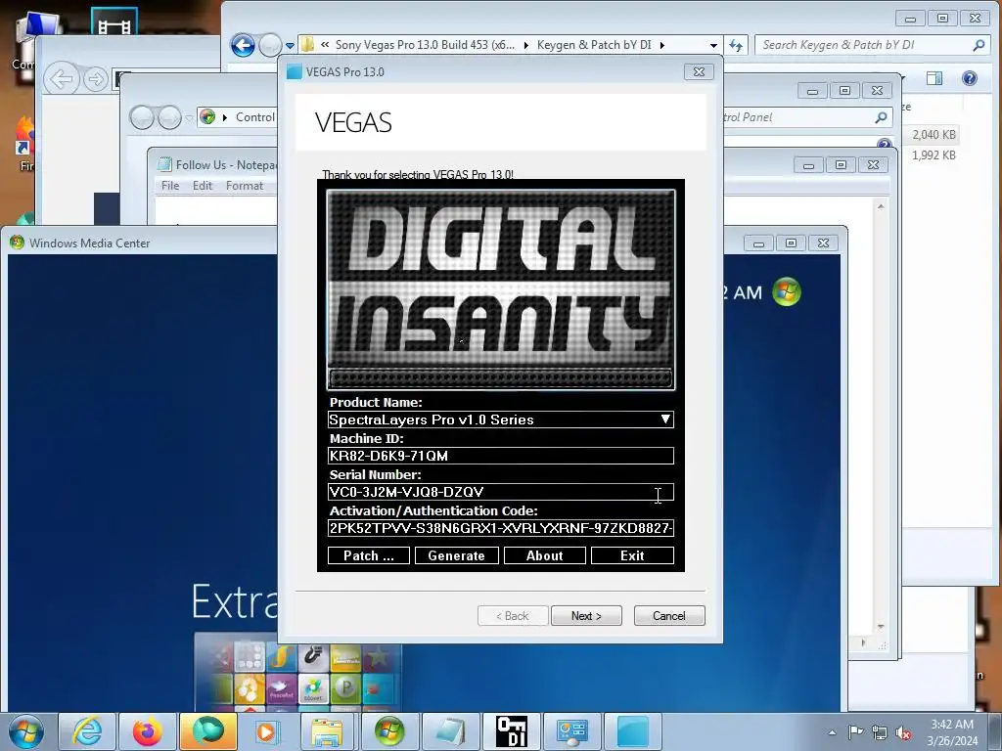Click Windows Media Center green logo button

(x=787, y=292)
